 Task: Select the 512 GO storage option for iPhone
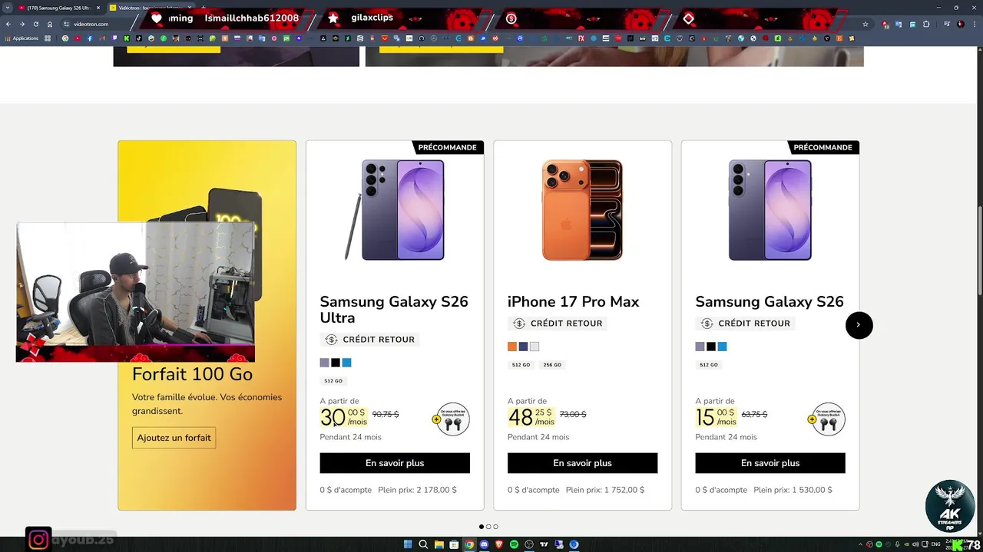click(x=521, y=365)
